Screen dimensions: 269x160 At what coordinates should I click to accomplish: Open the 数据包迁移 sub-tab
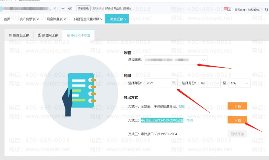(x=19, y=35)
